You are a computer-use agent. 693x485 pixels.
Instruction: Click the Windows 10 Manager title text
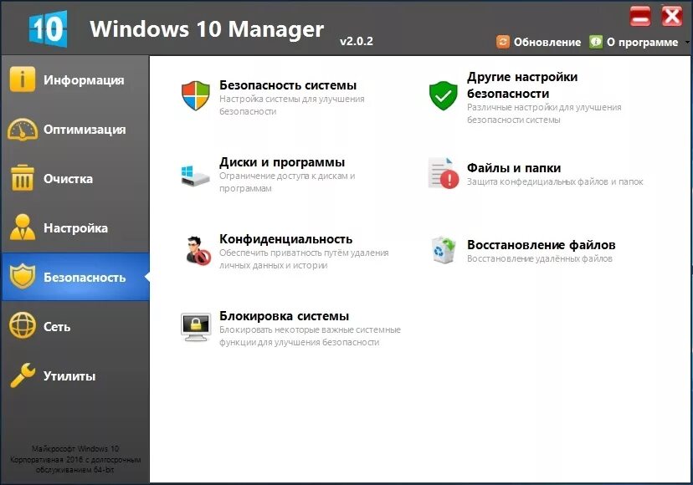point(207,29)
